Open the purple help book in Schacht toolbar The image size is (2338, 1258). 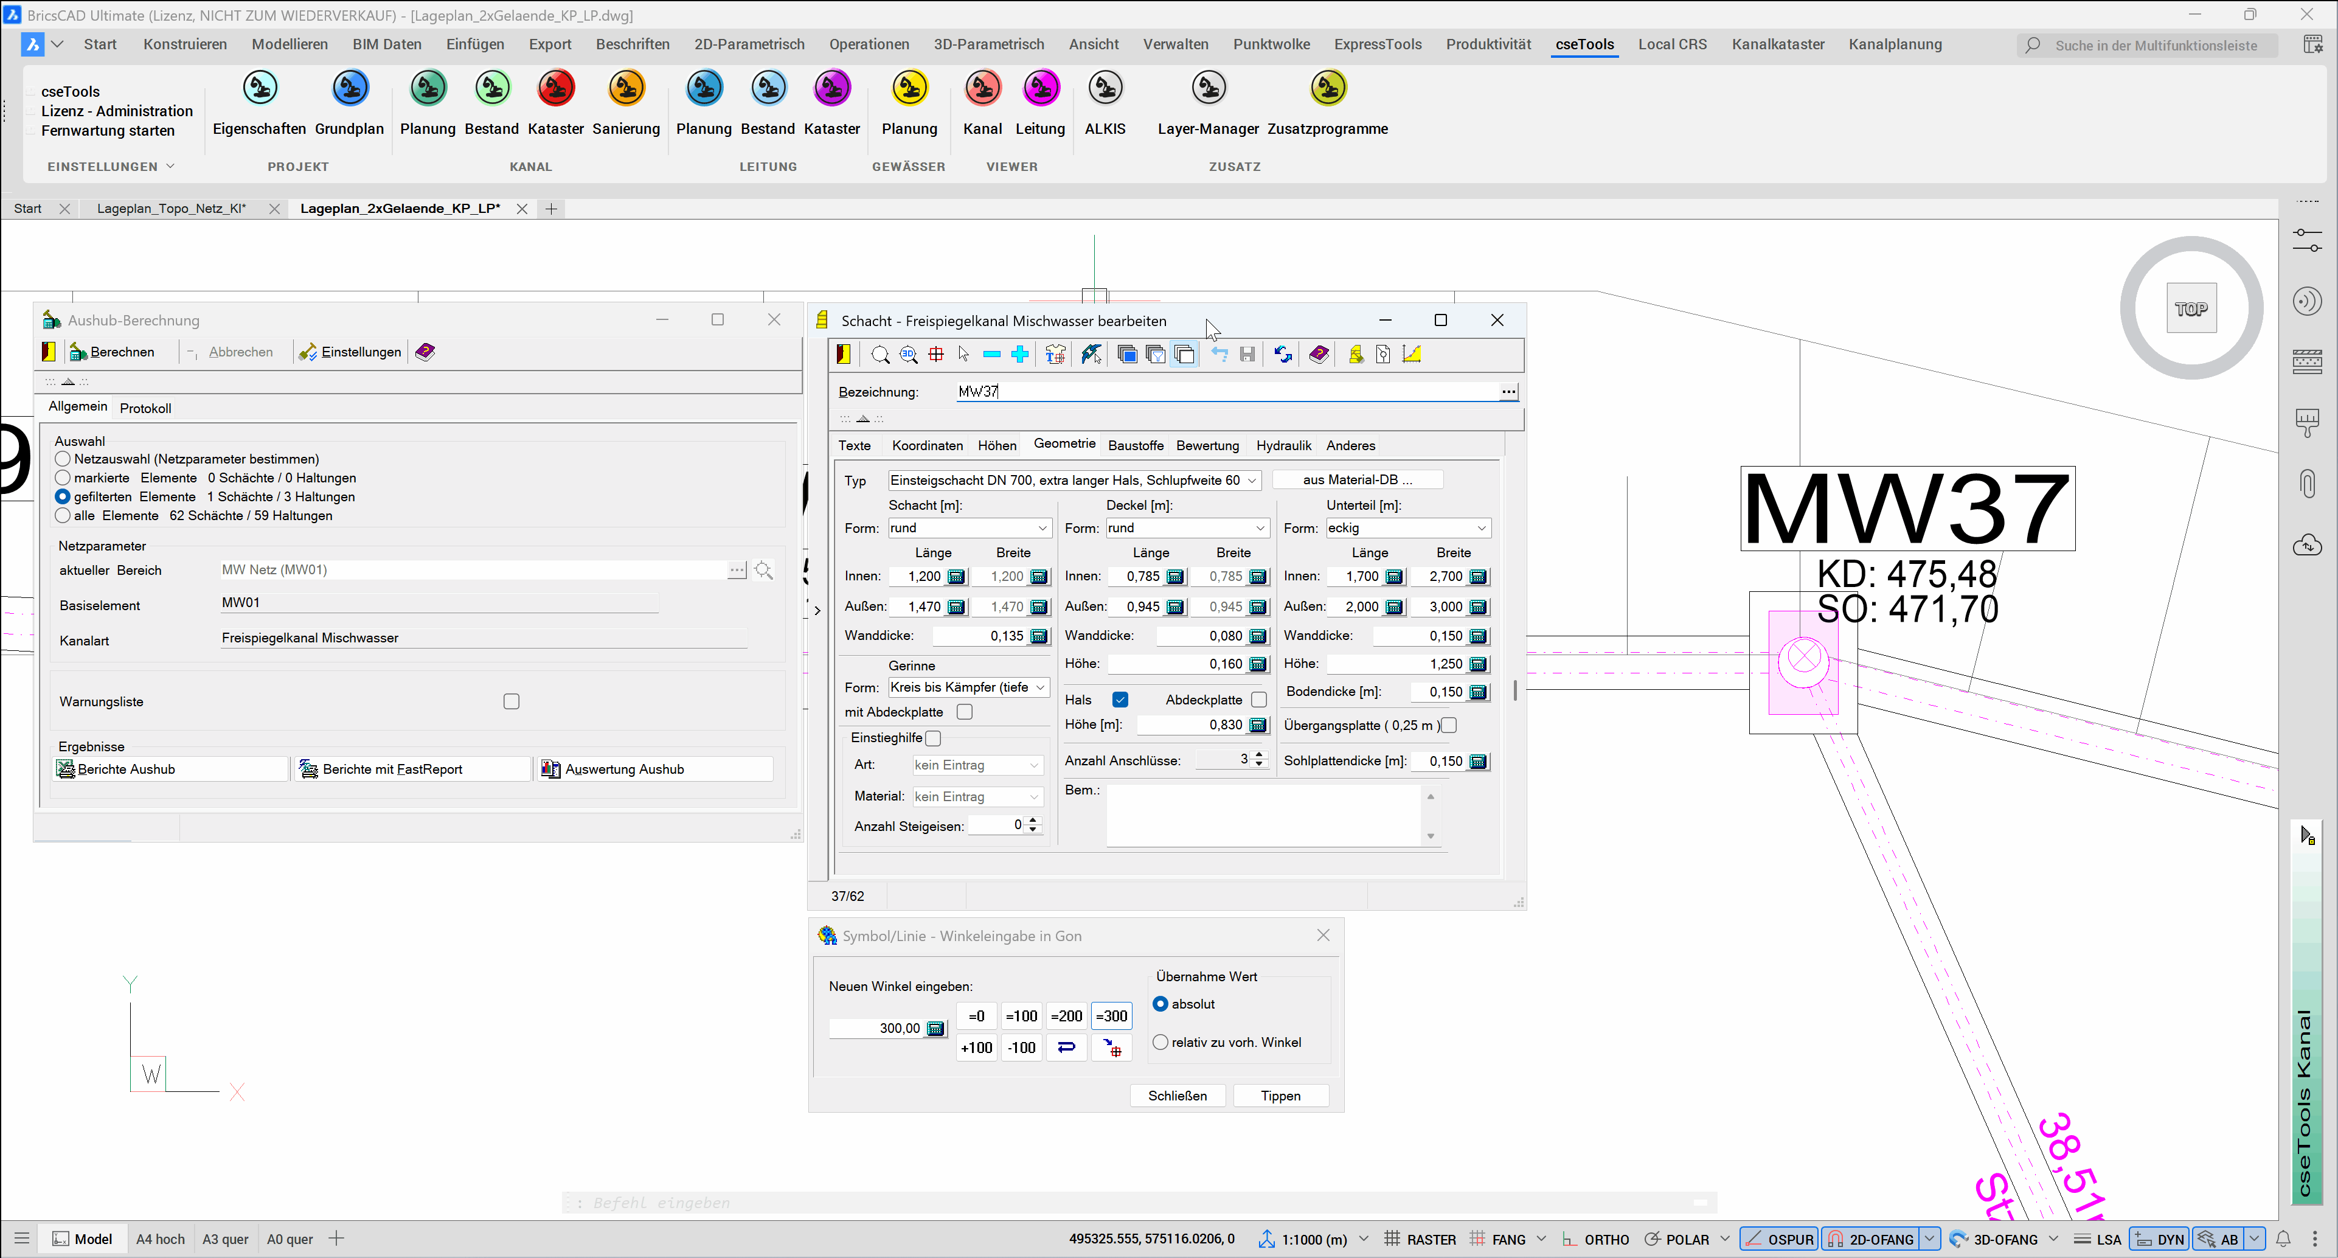(1319, 355)
